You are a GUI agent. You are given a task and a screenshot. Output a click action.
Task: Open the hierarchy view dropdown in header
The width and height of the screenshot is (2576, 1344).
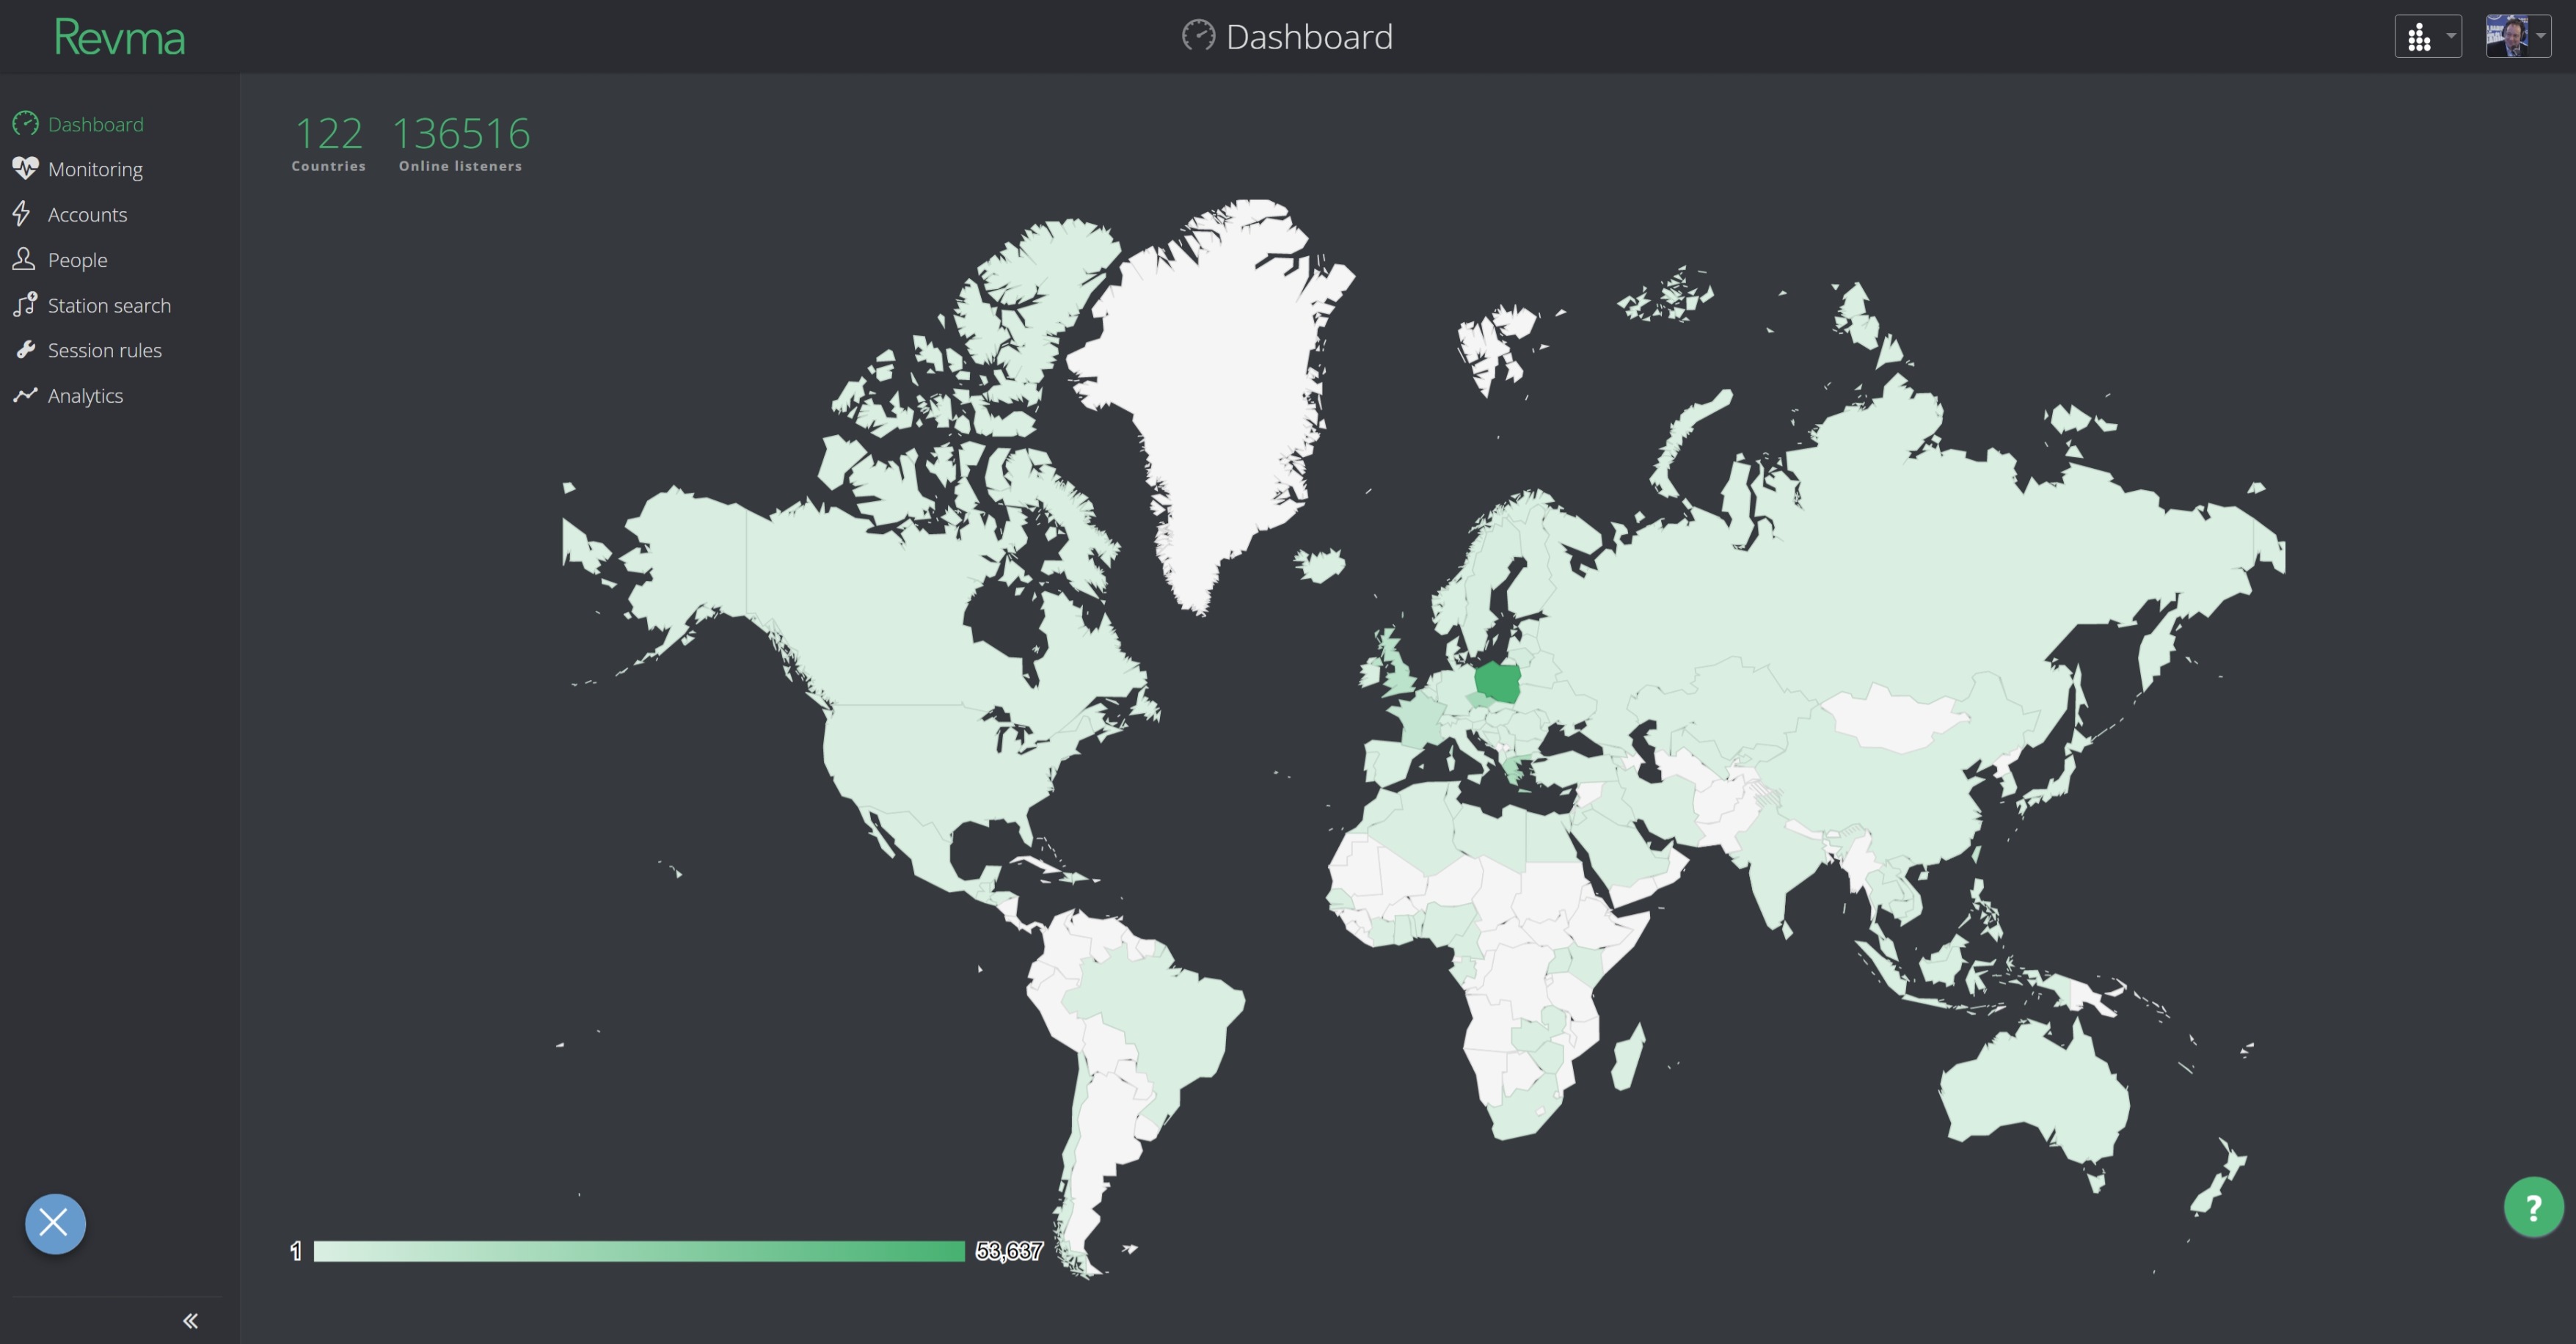click(2427, 37)
